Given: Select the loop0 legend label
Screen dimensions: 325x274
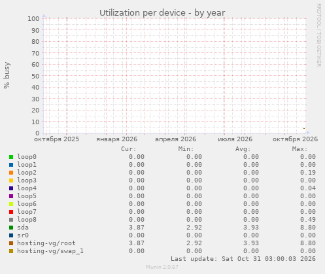Looking at the screenshot, I should coord(27,157).
